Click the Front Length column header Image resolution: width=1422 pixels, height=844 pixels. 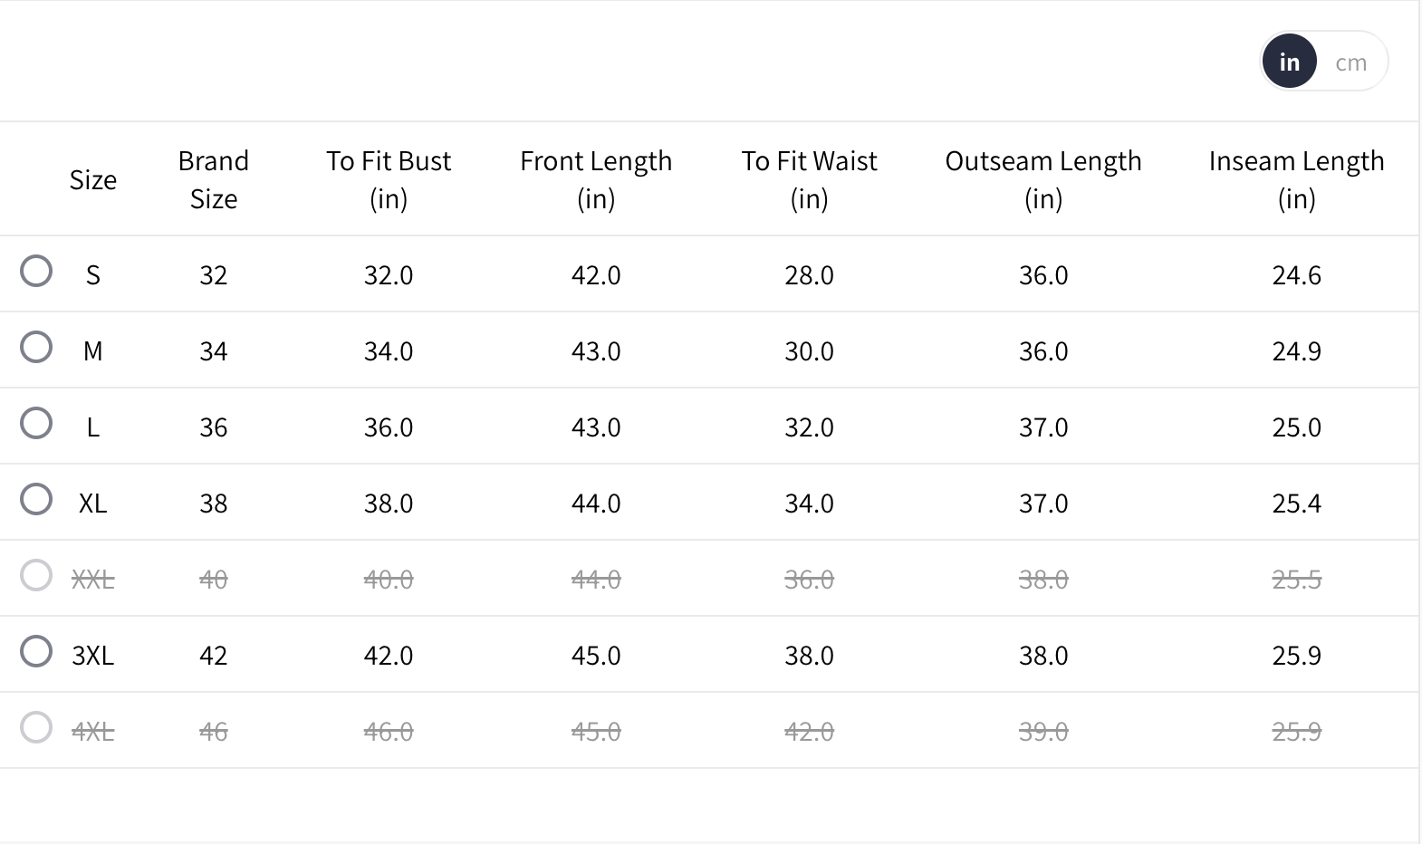click(x=596, y=179)
